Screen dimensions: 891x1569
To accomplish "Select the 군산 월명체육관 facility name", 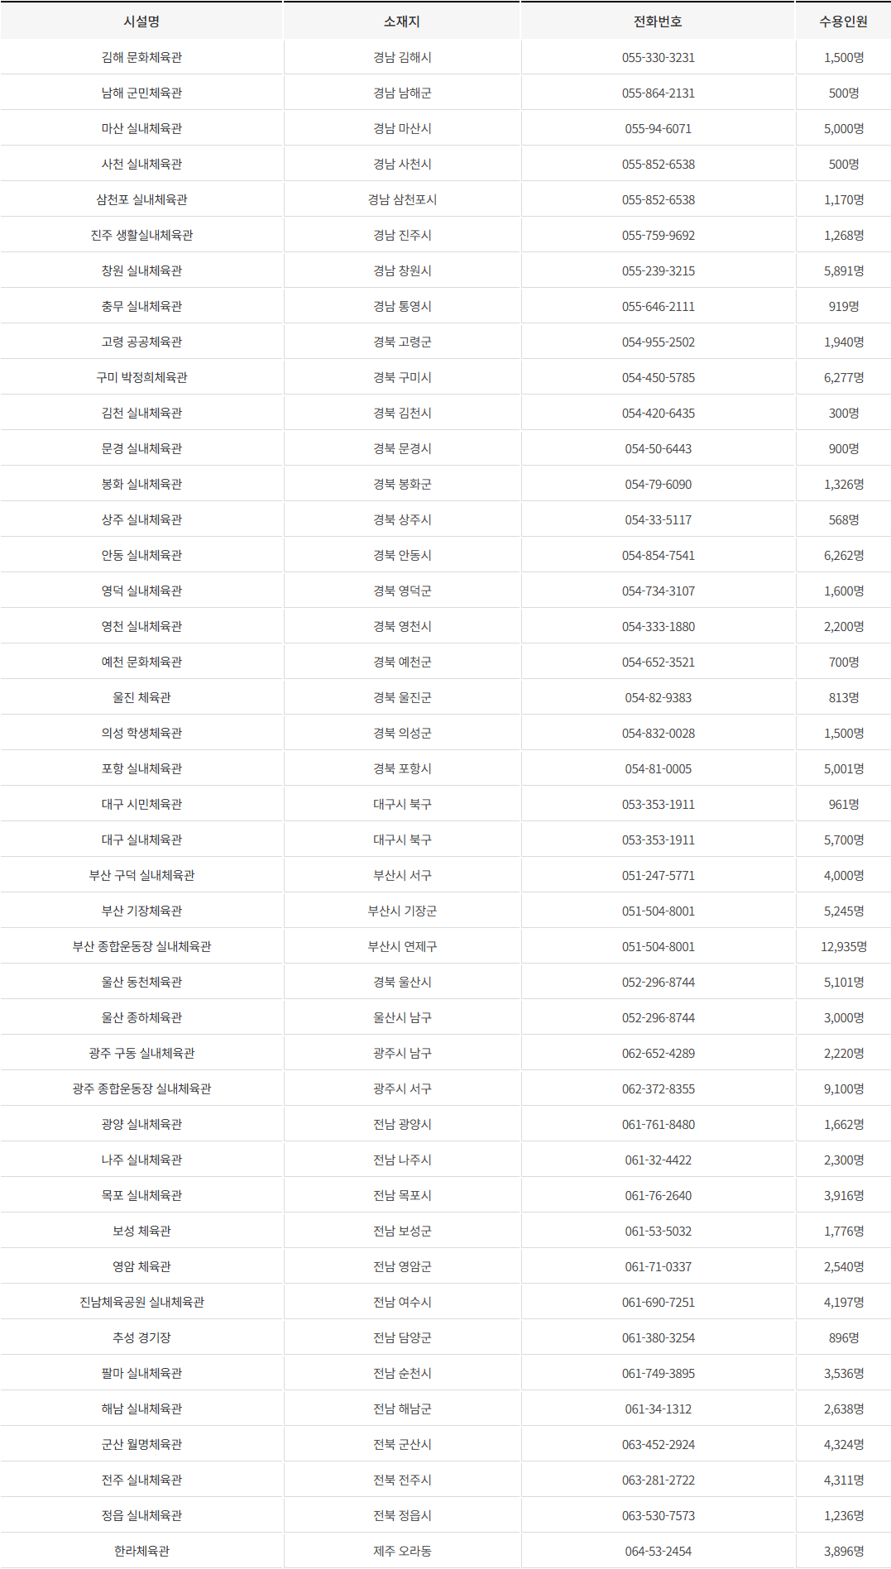I will (x=141, y=1444).
